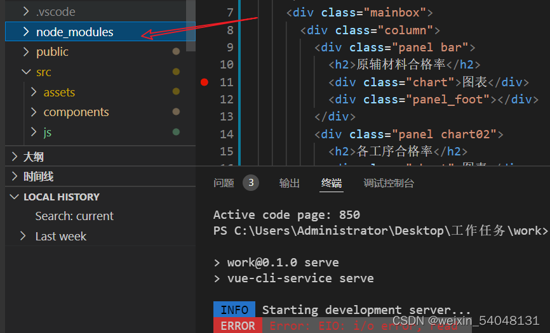Click 'Active code page: 850' terminal line
Viewport: 550px width, 333px height.
pyautogui.click(x=286, y=214)
